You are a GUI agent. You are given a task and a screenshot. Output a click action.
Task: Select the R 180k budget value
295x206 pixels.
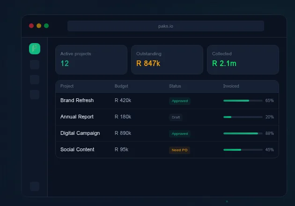click(x=123, y=117)
